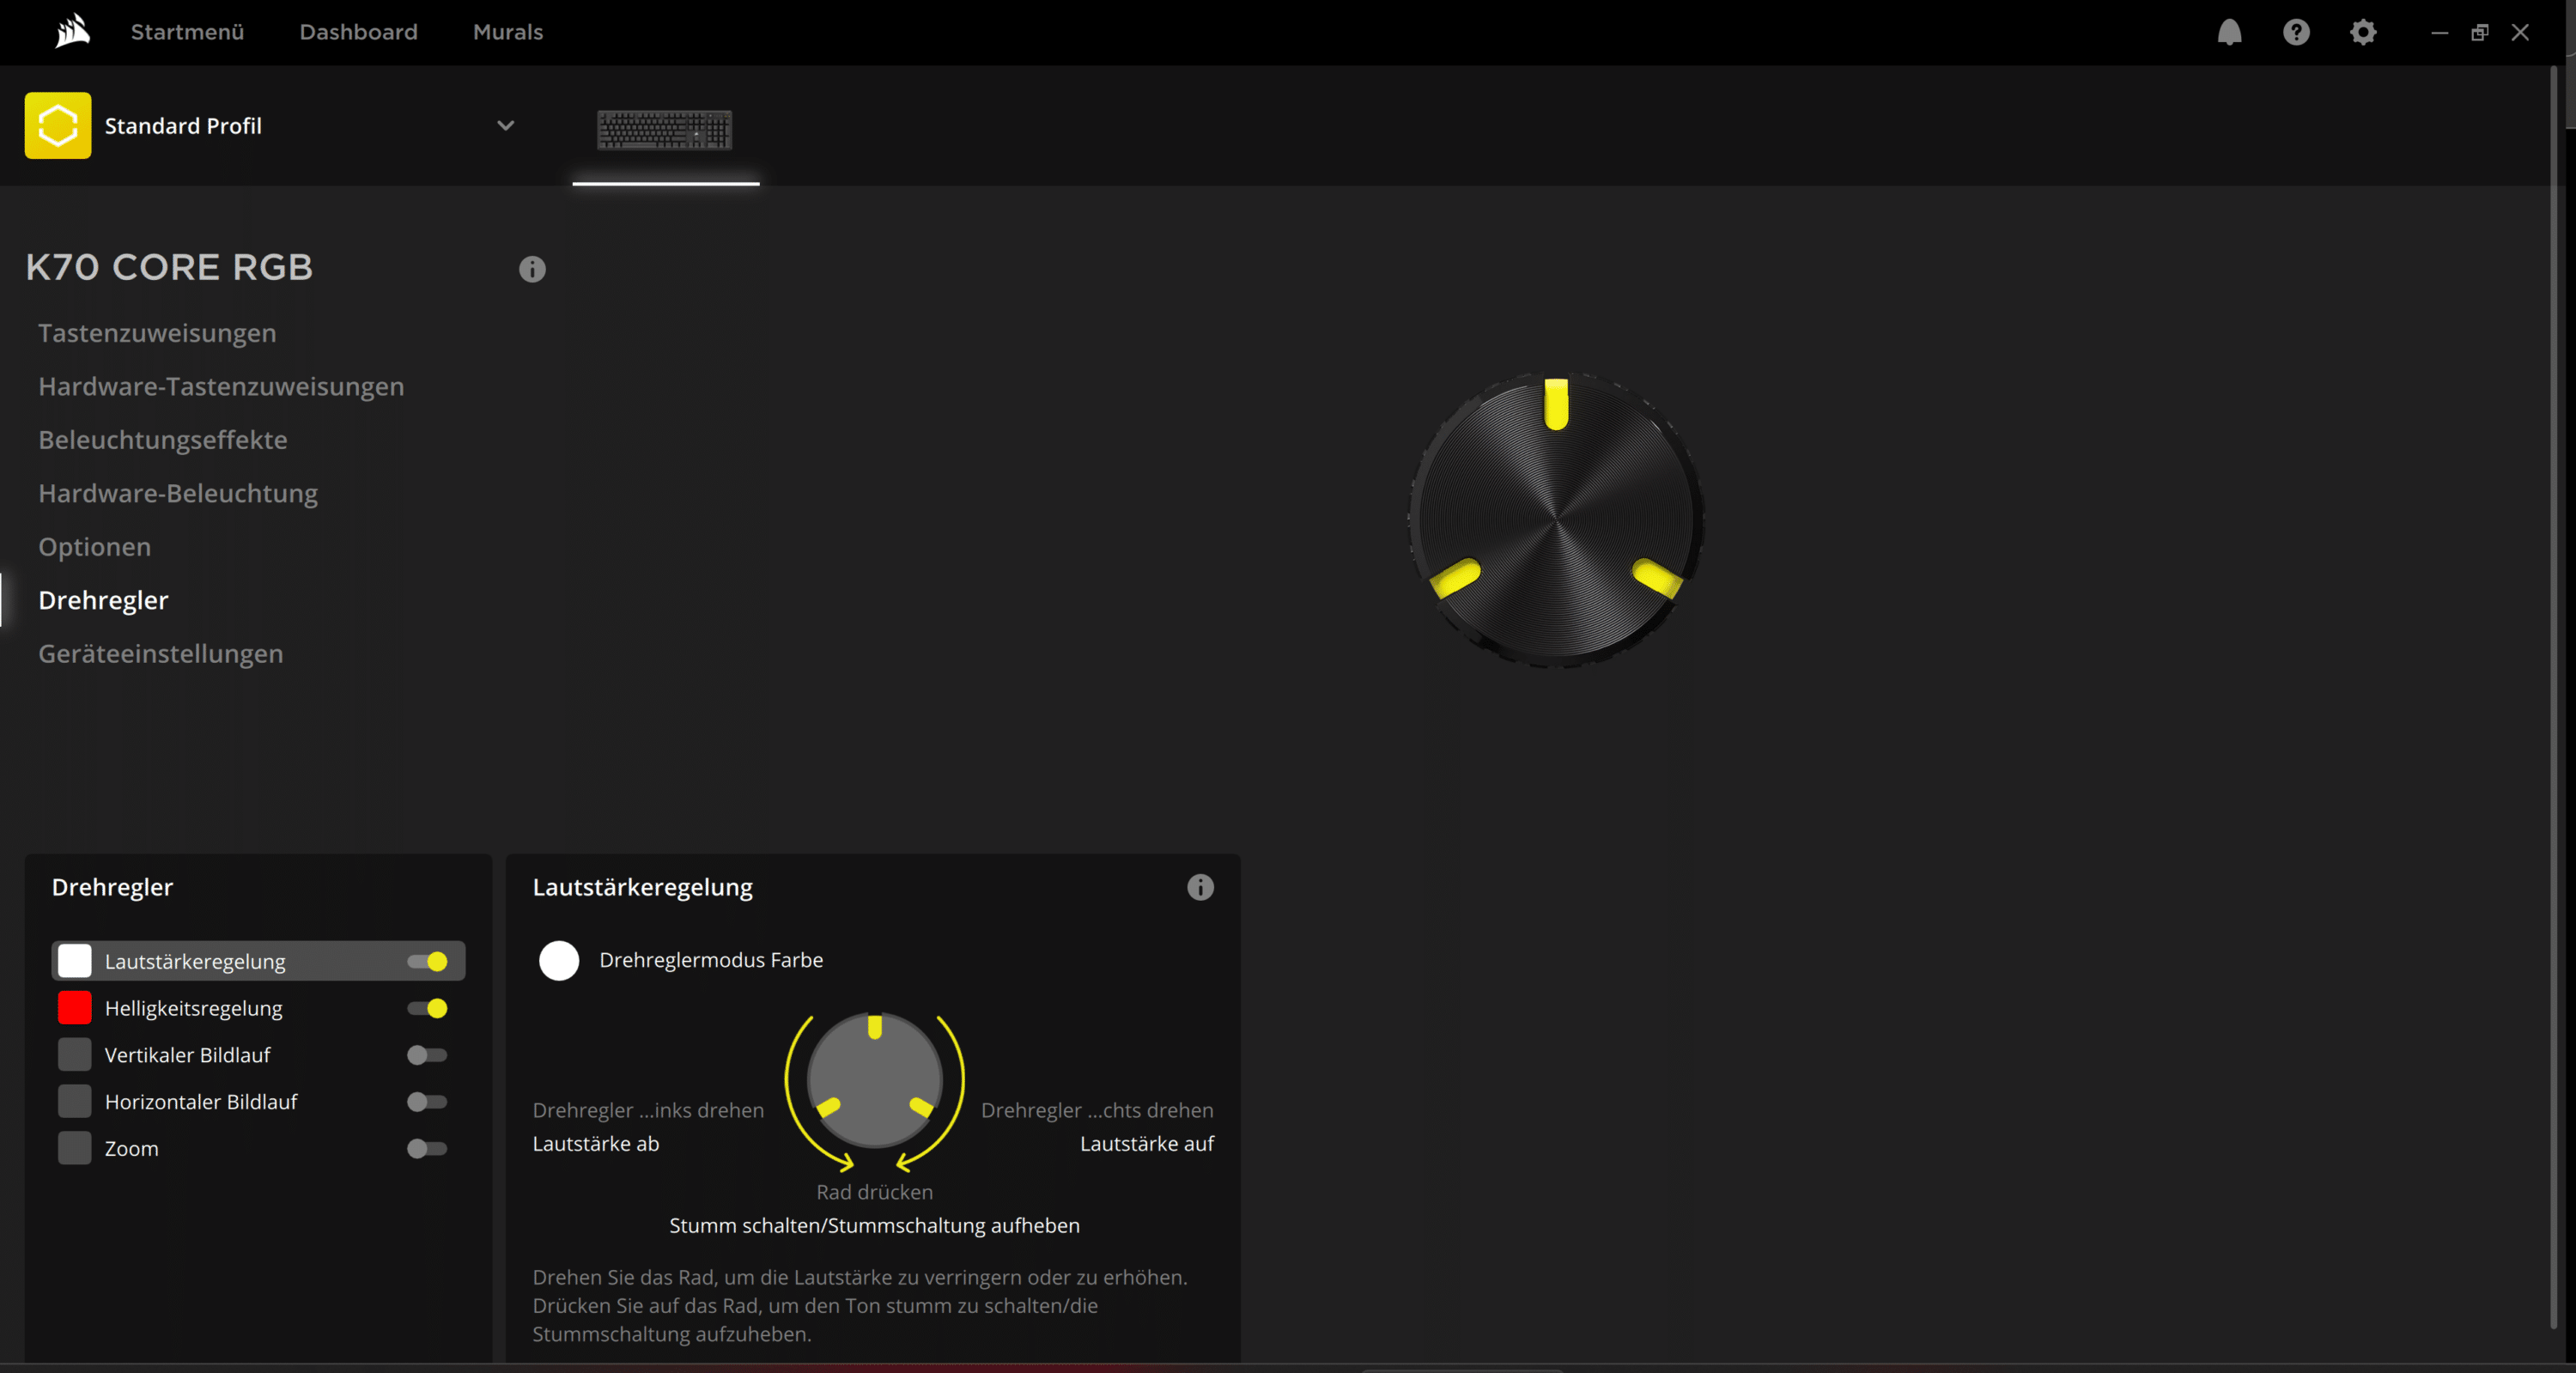This screenshot has height=1373, width=2576.
Task: Enable the Vertikaler Bildlauf toggle
Action: click(x=427, y=1055)
